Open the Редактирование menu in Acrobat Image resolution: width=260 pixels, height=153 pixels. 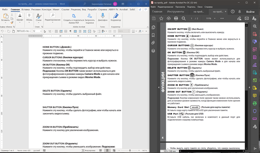pyautogui.click(x=165, y=7)
